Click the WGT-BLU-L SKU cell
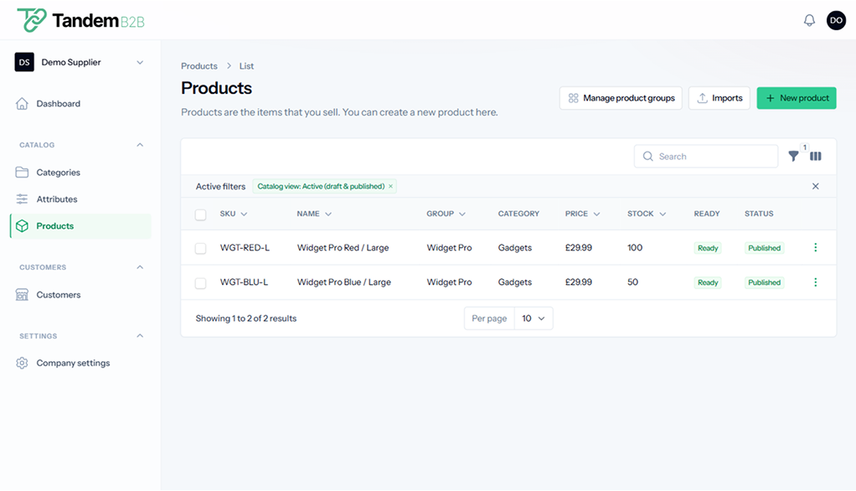Screen dimensions: 856x491 point(244,282)
